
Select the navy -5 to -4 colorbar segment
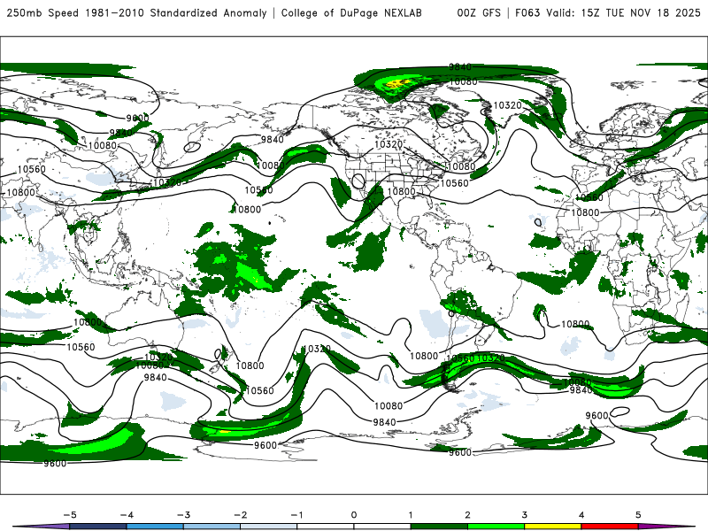[98, 527]
